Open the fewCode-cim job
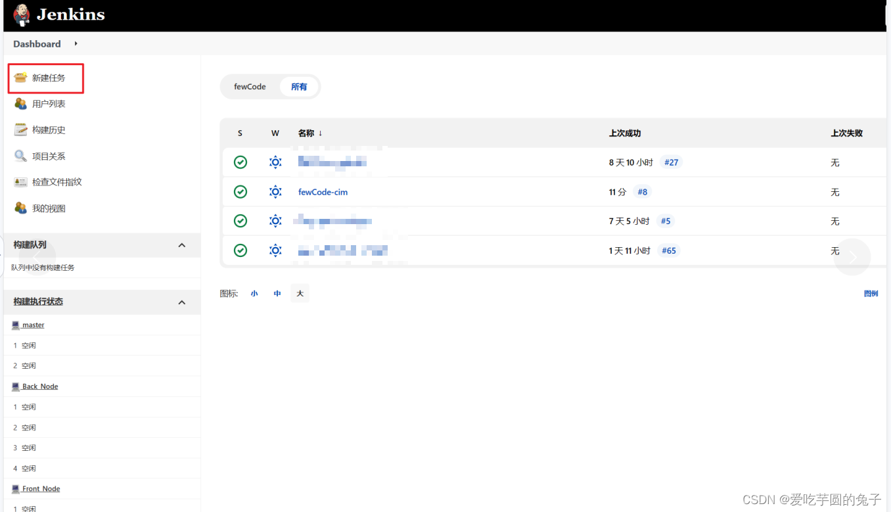 coord(323,192)
